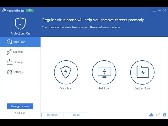Click the version number 1.30.0.50
The width and height of the screenshot is (168, 126).
20,113
